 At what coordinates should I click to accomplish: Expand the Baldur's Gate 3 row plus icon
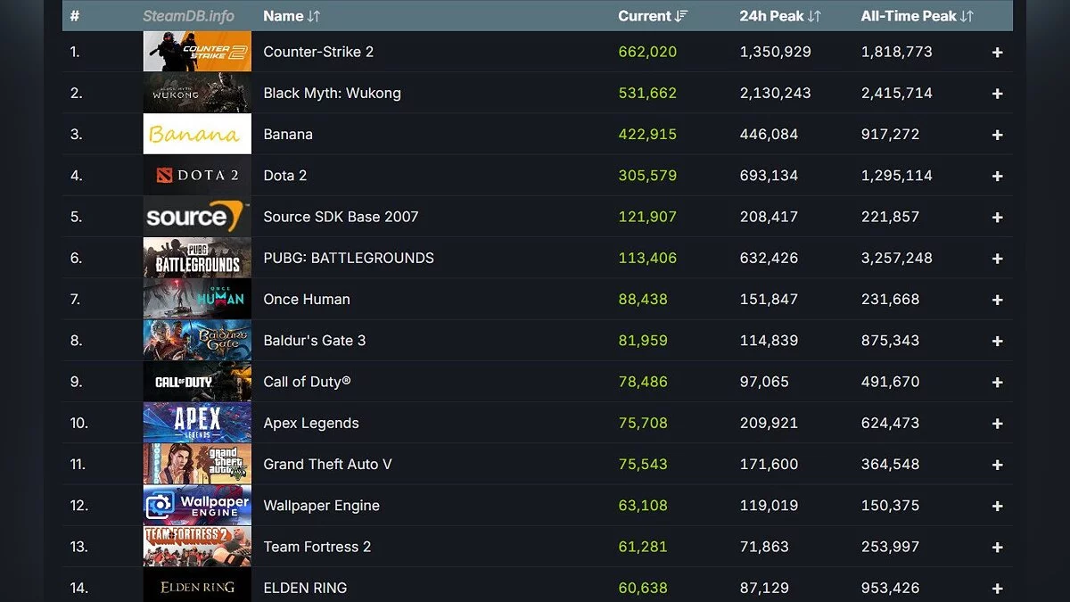(997, 341)
